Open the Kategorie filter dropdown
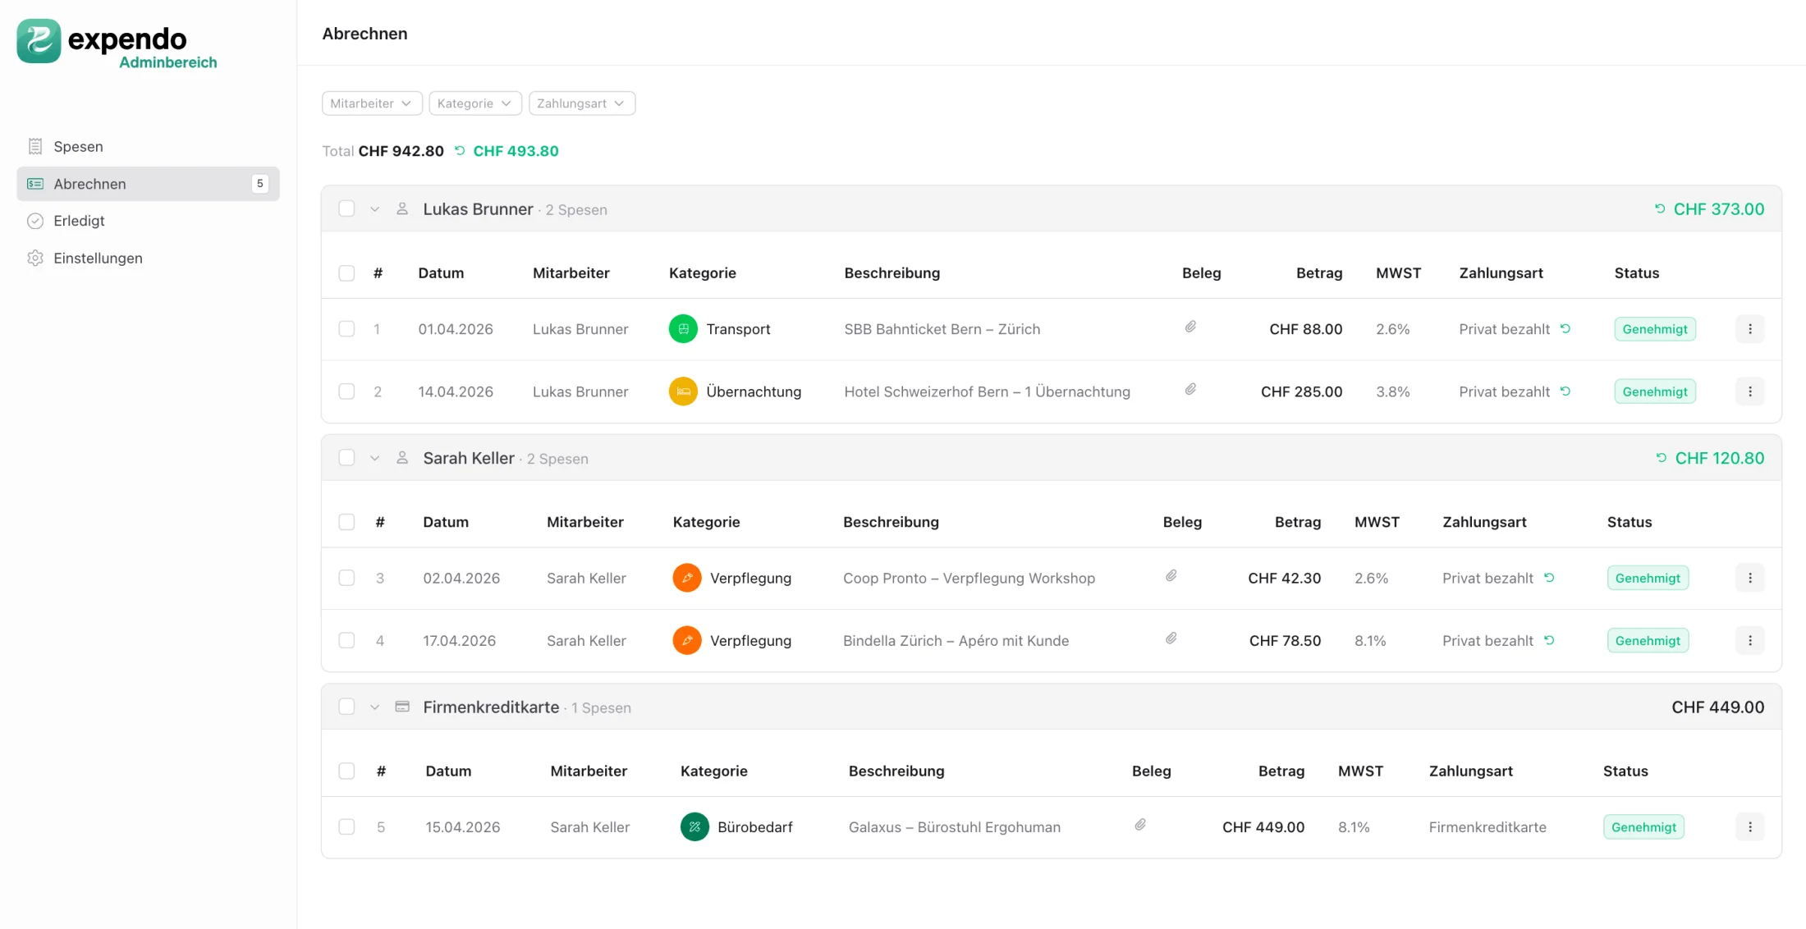This screenshot has height=929, width=1806. 475,103
